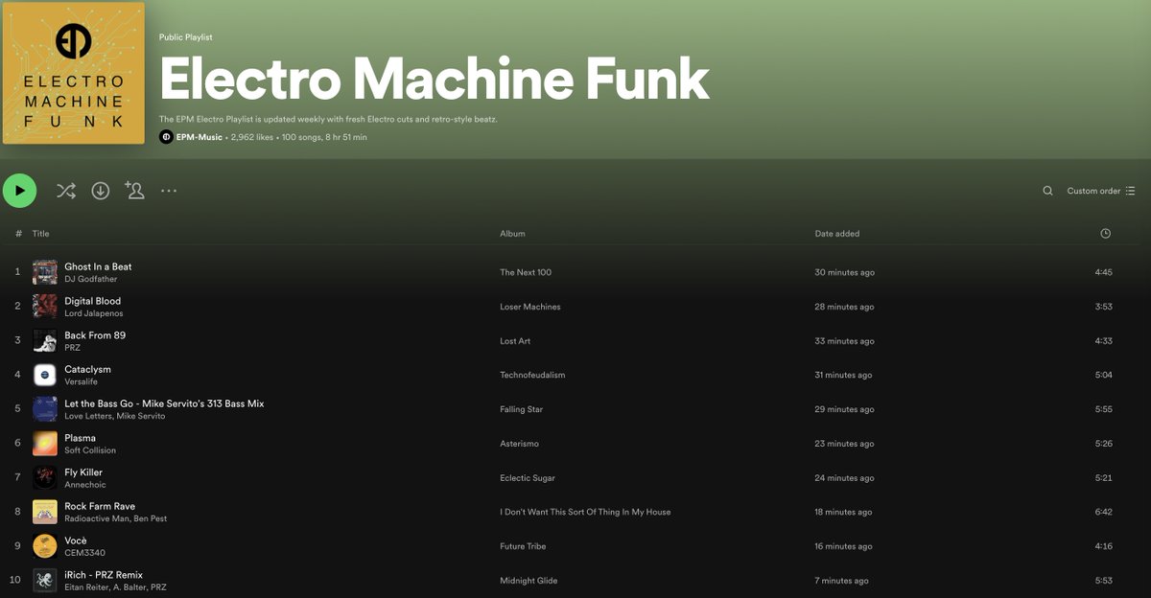Click the 4:45 duration of Ghost In a Beat
Image resolution: width=1151 pixels, height=598 pixels.
(x=1103, y=272)
